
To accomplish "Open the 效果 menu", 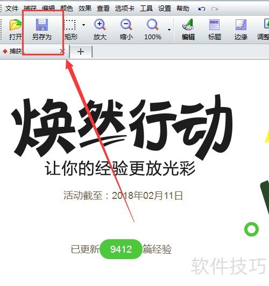I will (x=85, y=9).
